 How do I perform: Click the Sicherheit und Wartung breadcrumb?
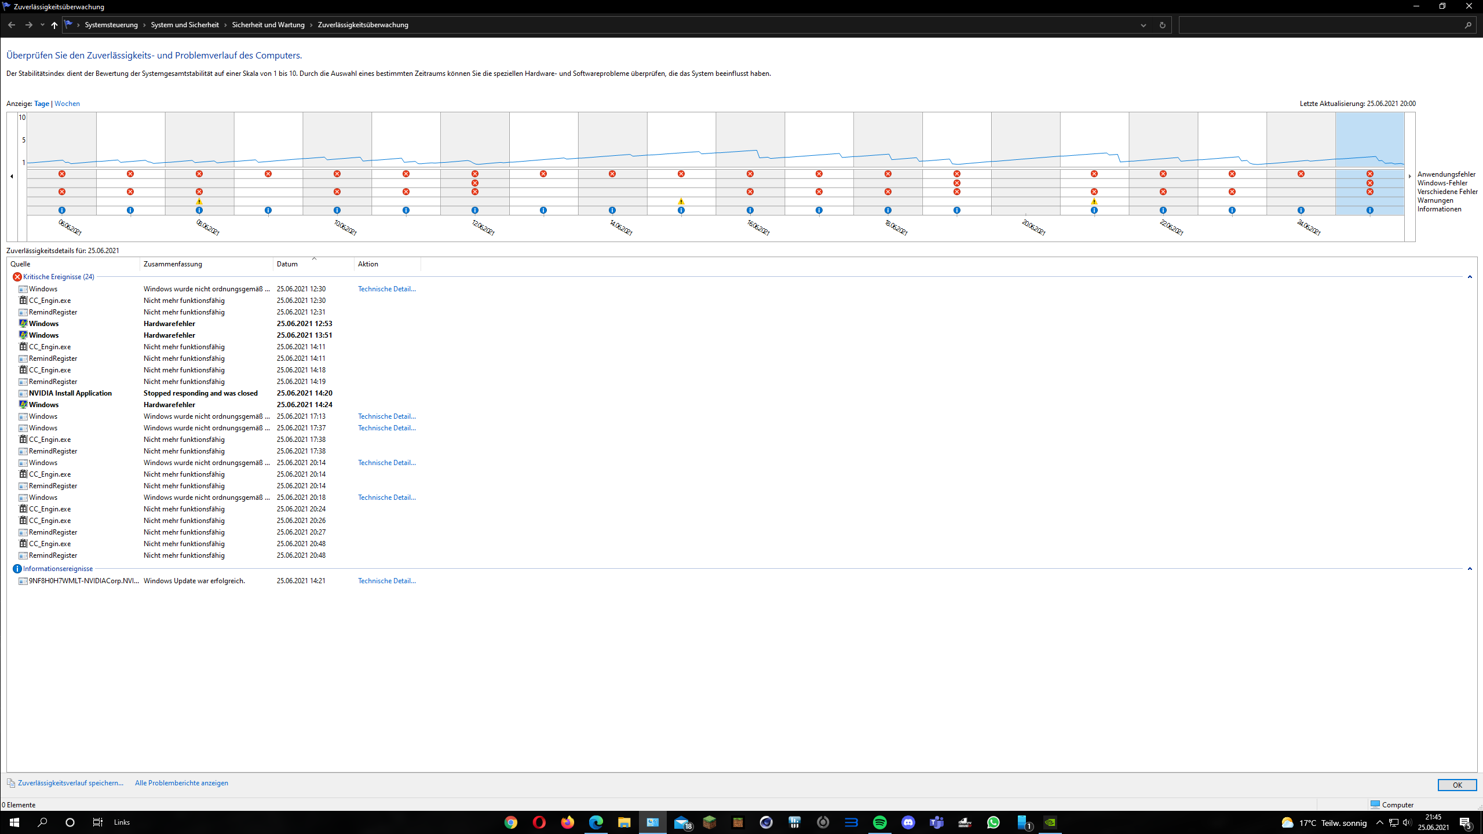(268, 25)
